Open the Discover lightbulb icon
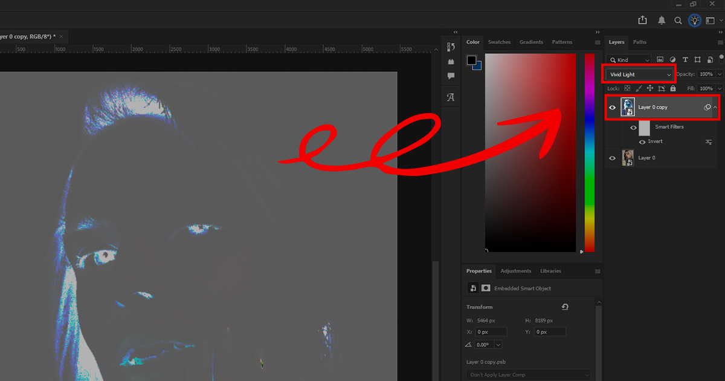 [x=695, y=20]
